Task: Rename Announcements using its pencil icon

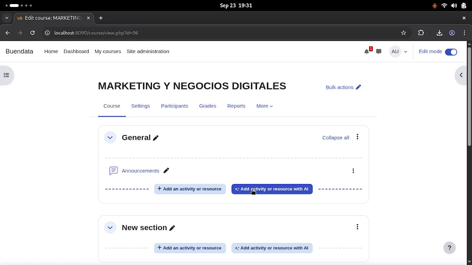Action: point(166,170)
